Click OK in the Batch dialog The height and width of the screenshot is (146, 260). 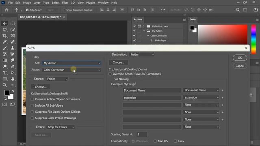pyautogui.click(x=240, y=58)
